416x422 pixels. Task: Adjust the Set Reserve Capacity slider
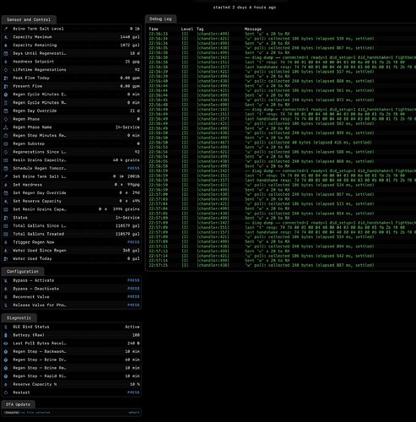(x=127, y=201)
